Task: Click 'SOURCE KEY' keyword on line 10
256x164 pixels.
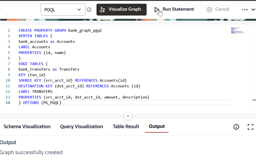Action: coord(30,80)
